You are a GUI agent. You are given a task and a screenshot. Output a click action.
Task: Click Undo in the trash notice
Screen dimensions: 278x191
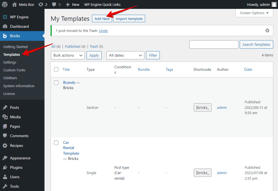103,31
